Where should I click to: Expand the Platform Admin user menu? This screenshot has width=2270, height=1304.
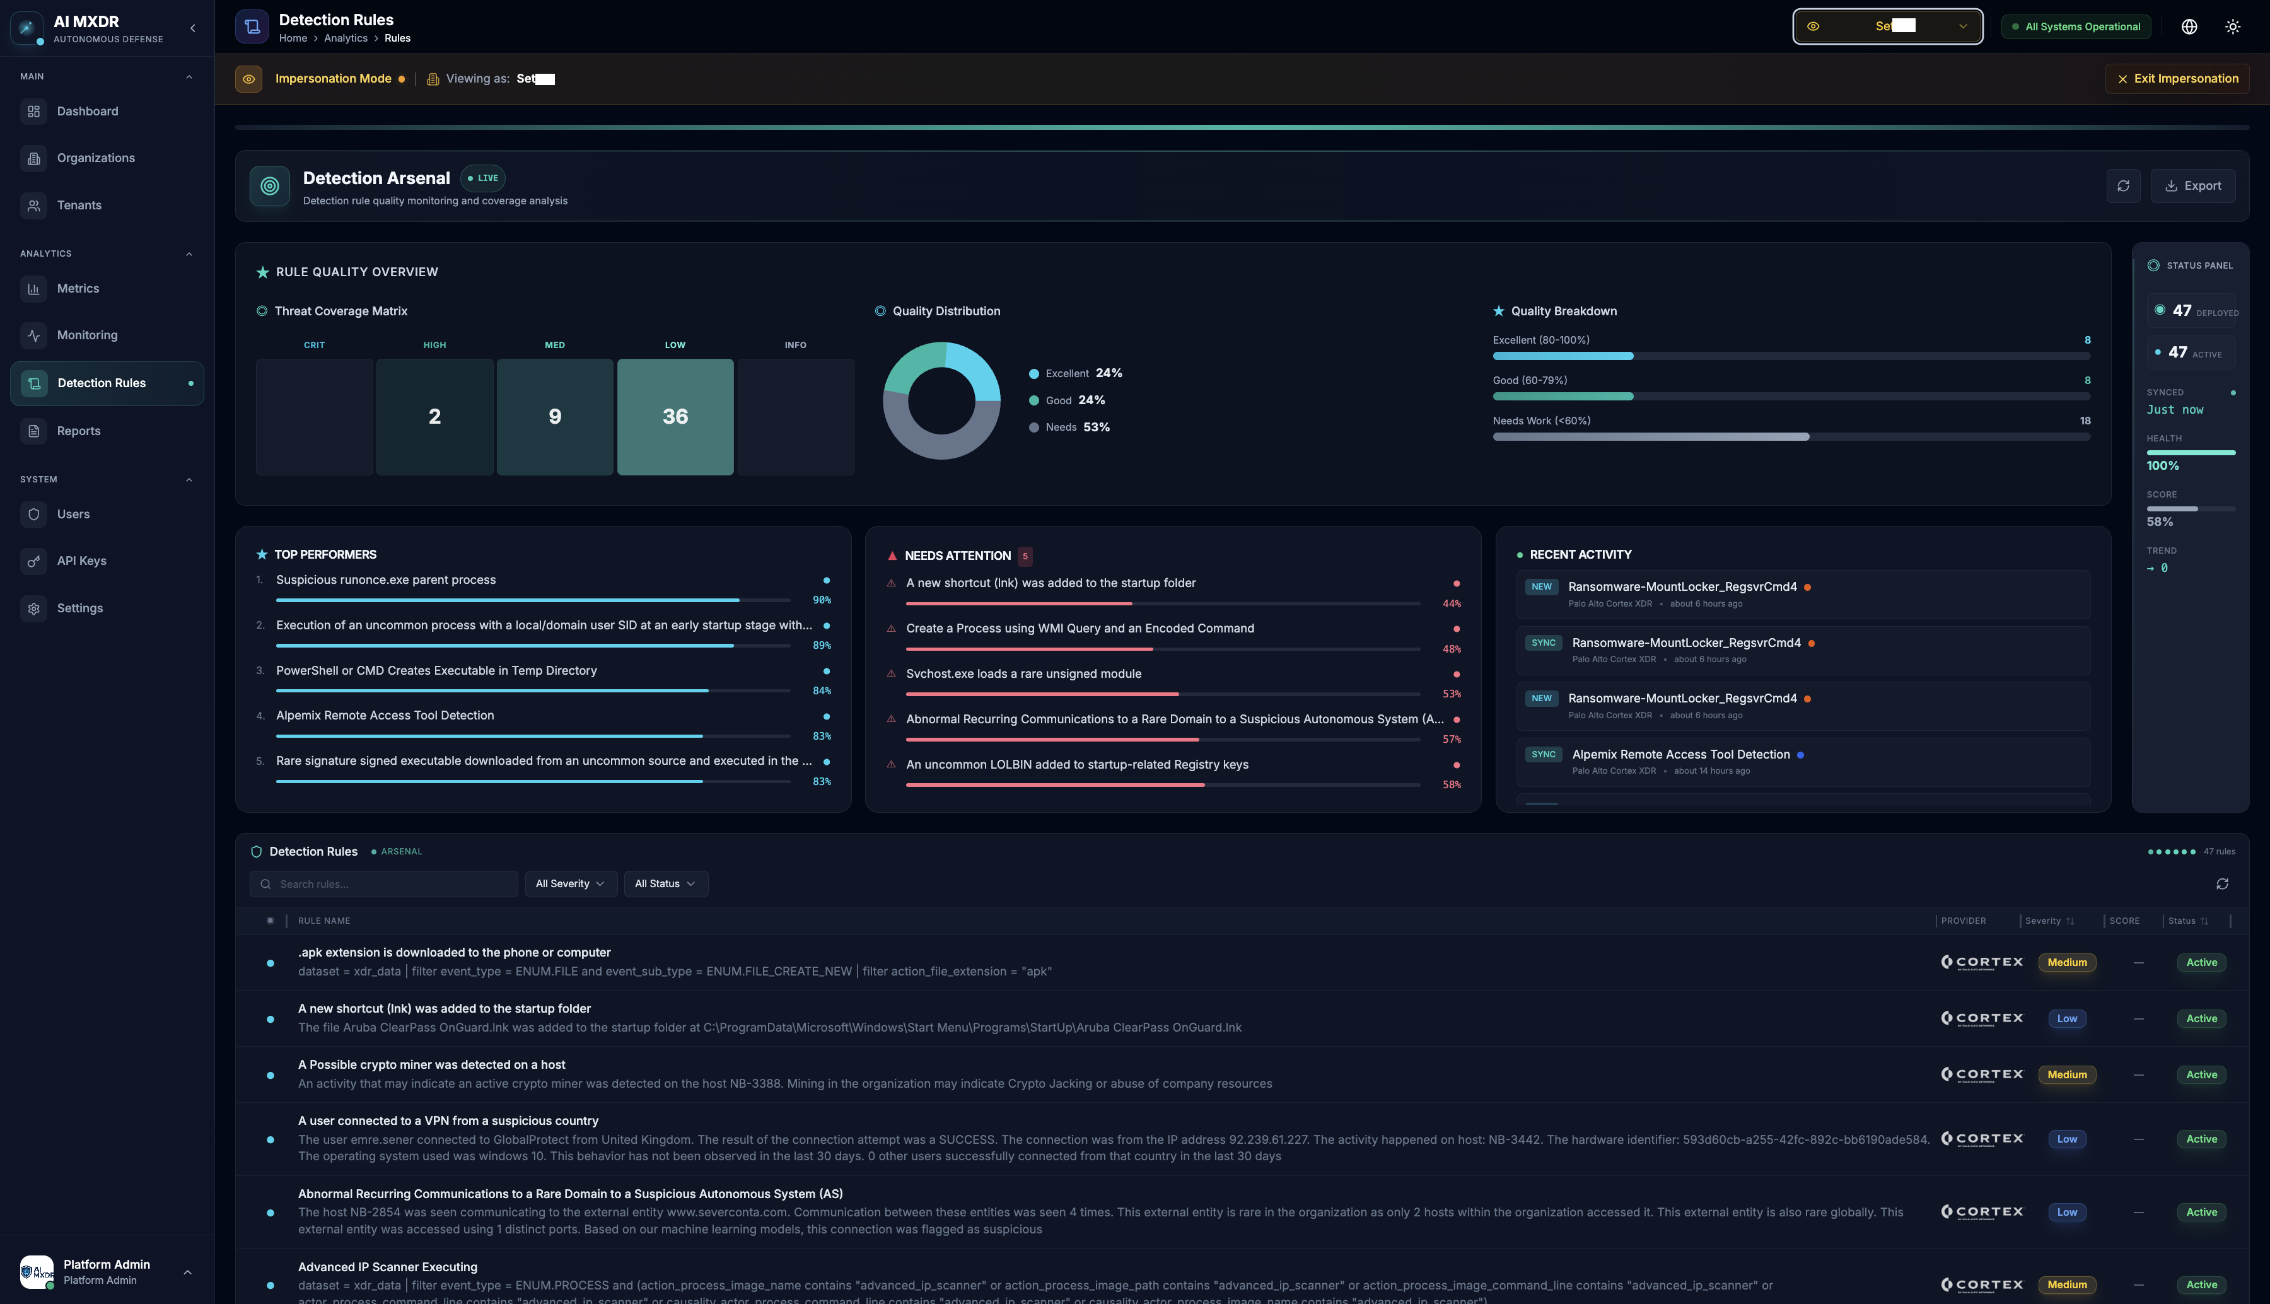(187, 1272)
